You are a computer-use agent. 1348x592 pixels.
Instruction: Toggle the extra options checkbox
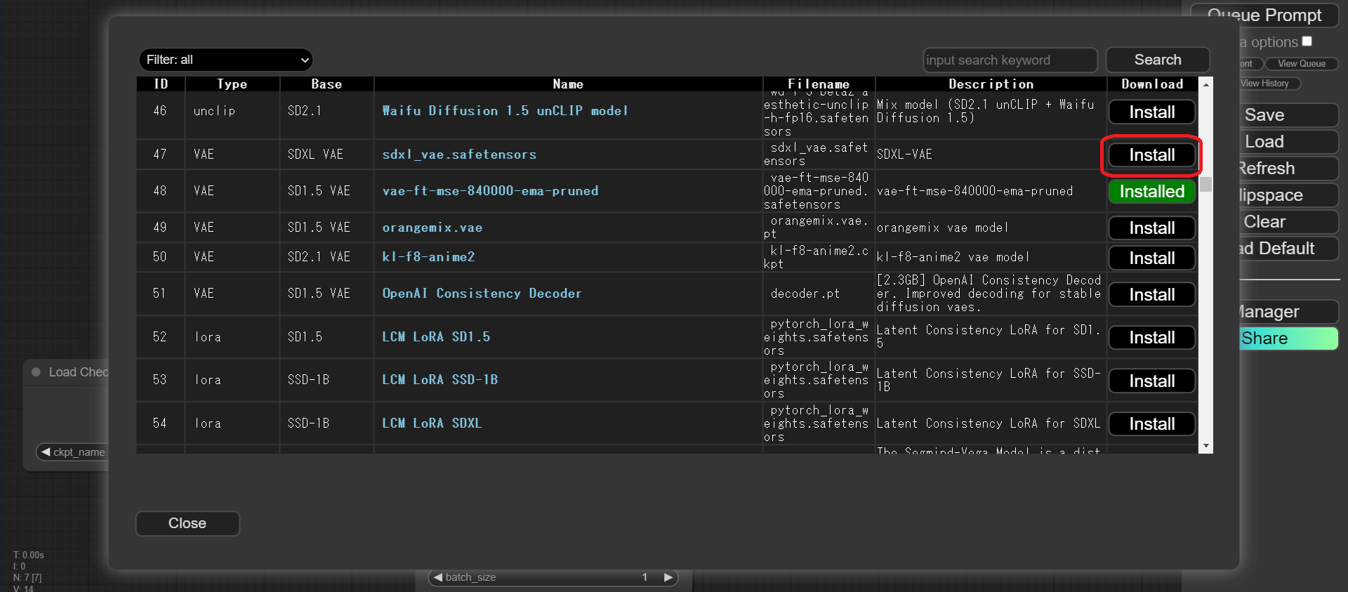point(1307,41)
